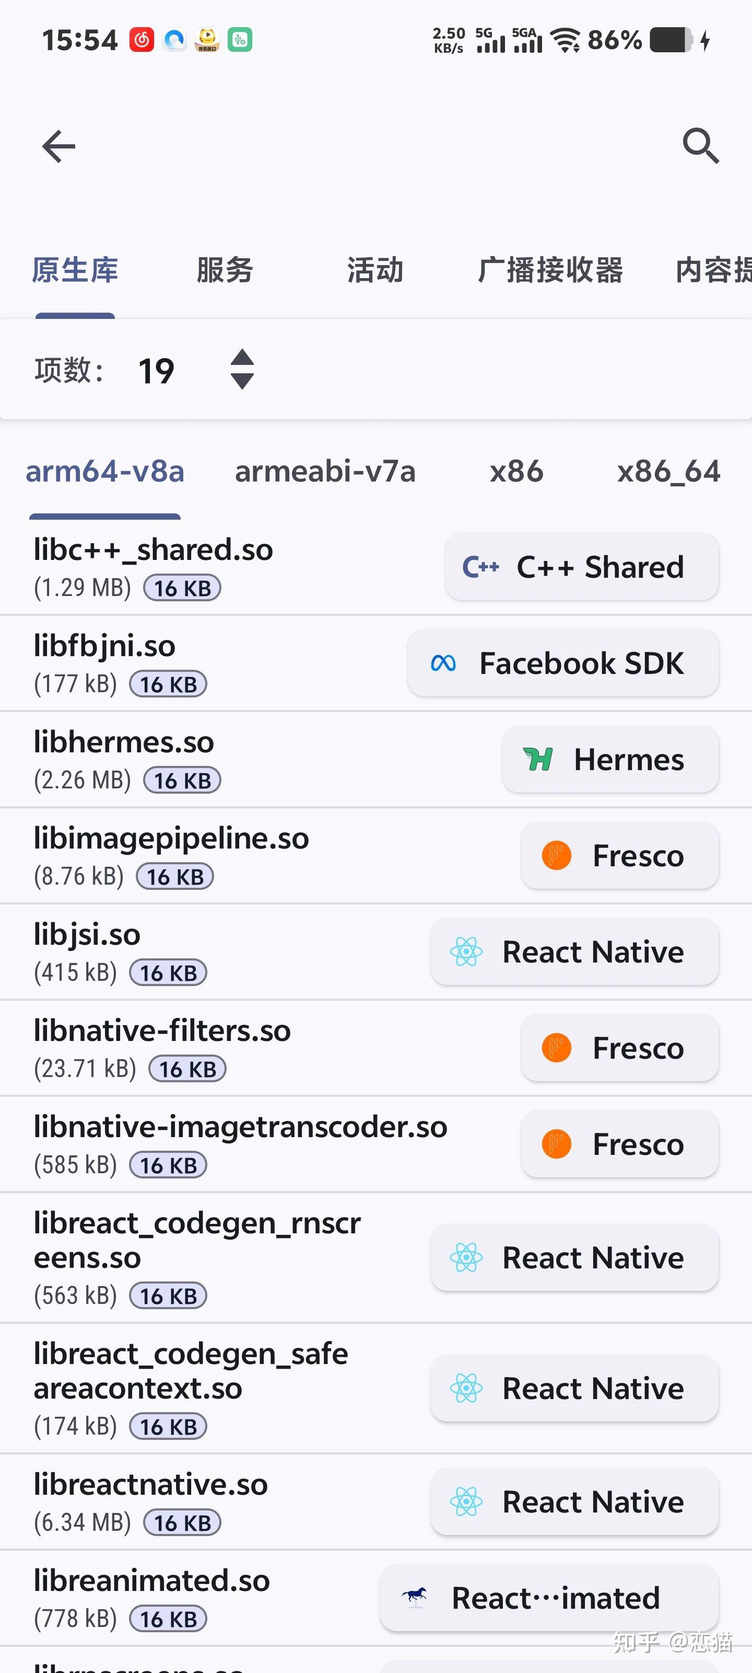Tap the 16 KB badge under libc++_shared.so
Viewport: 752px width, 1673px height.
pyautogui.click(x=182, y=588)
